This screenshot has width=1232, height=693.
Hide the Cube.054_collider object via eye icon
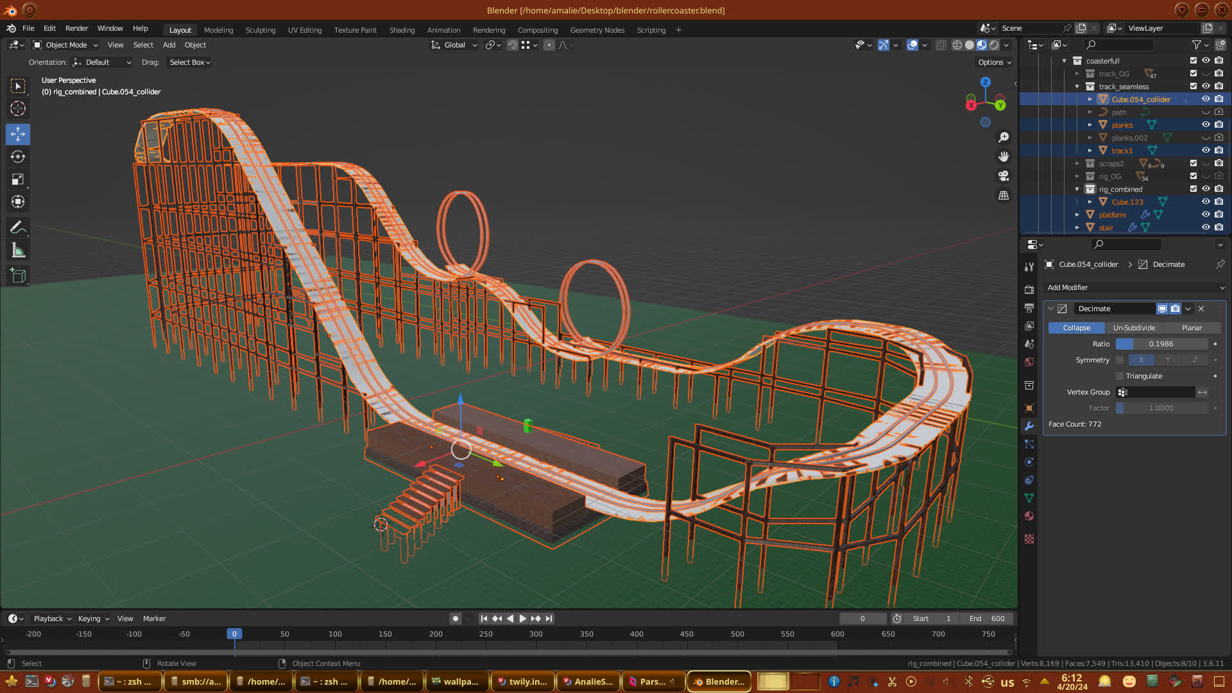click(1206, 99)
